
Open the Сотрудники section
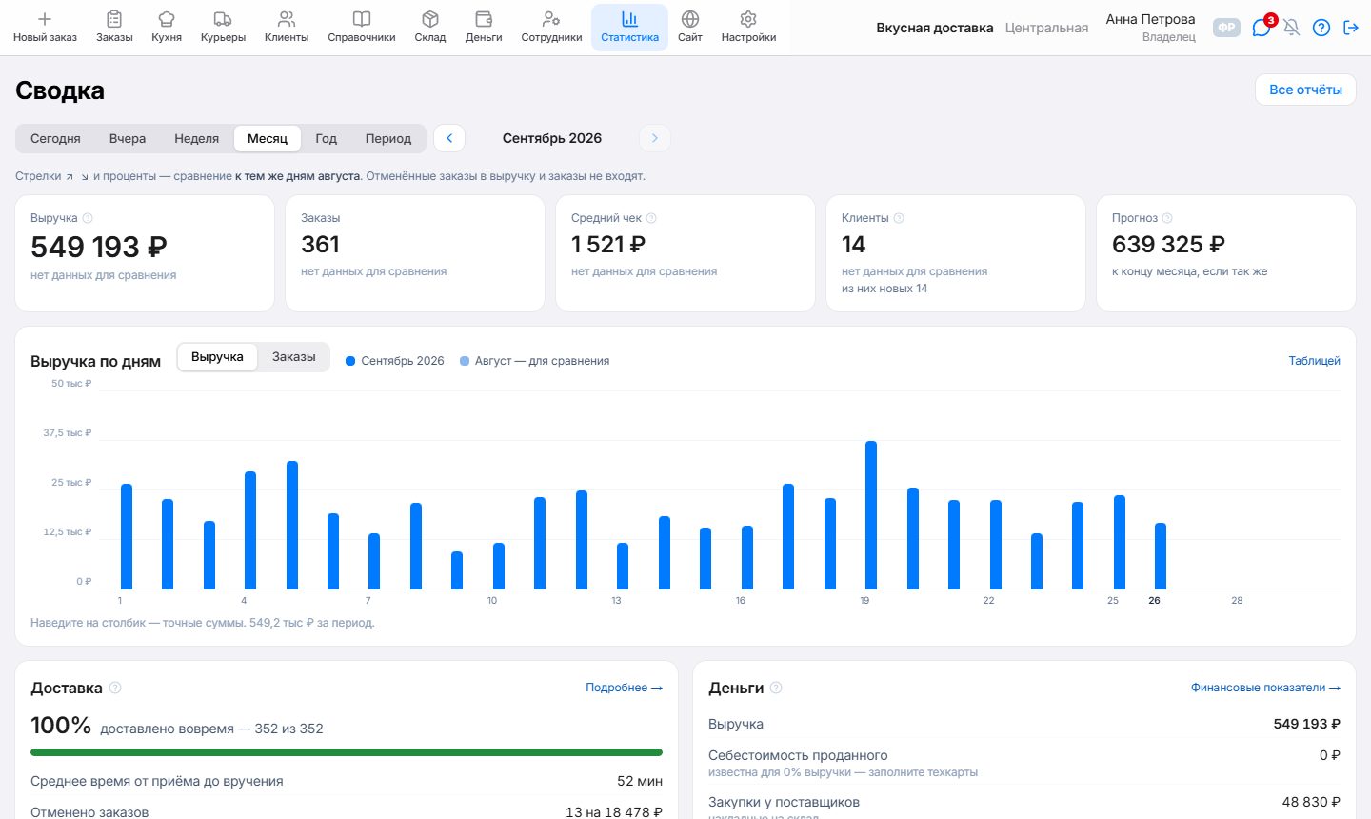click(551, 28)
